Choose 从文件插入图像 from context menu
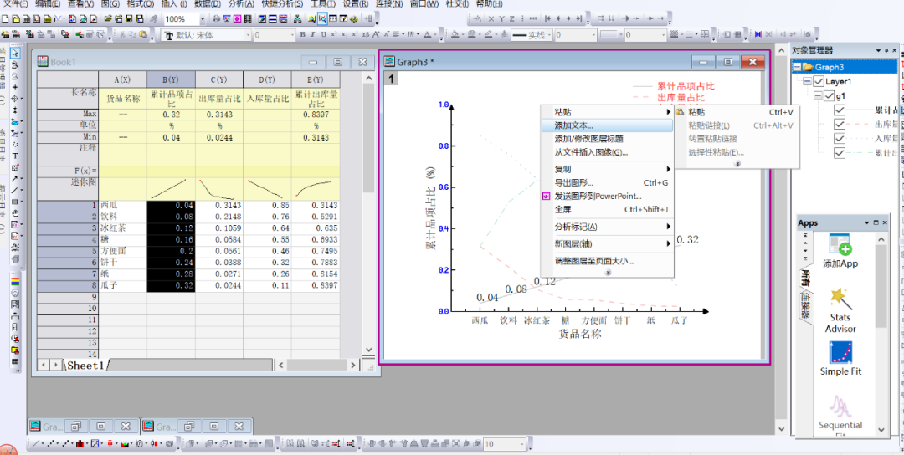Viewport: 904px width, 455px height. (607, 152)
